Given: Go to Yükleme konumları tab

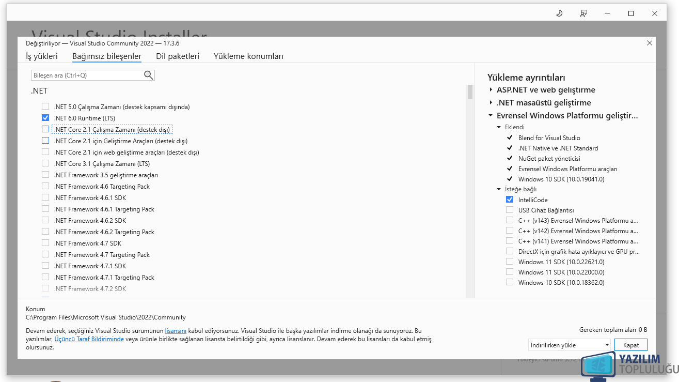Looking at the screenshot, I should 248,56.
